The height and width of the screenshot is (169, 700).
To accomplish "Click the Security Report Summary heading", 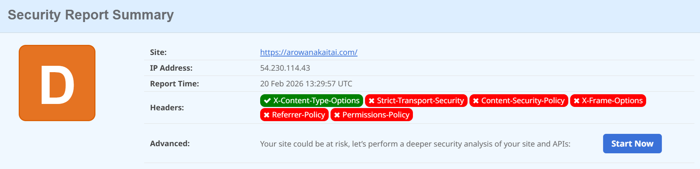I will tap(91, 15).
